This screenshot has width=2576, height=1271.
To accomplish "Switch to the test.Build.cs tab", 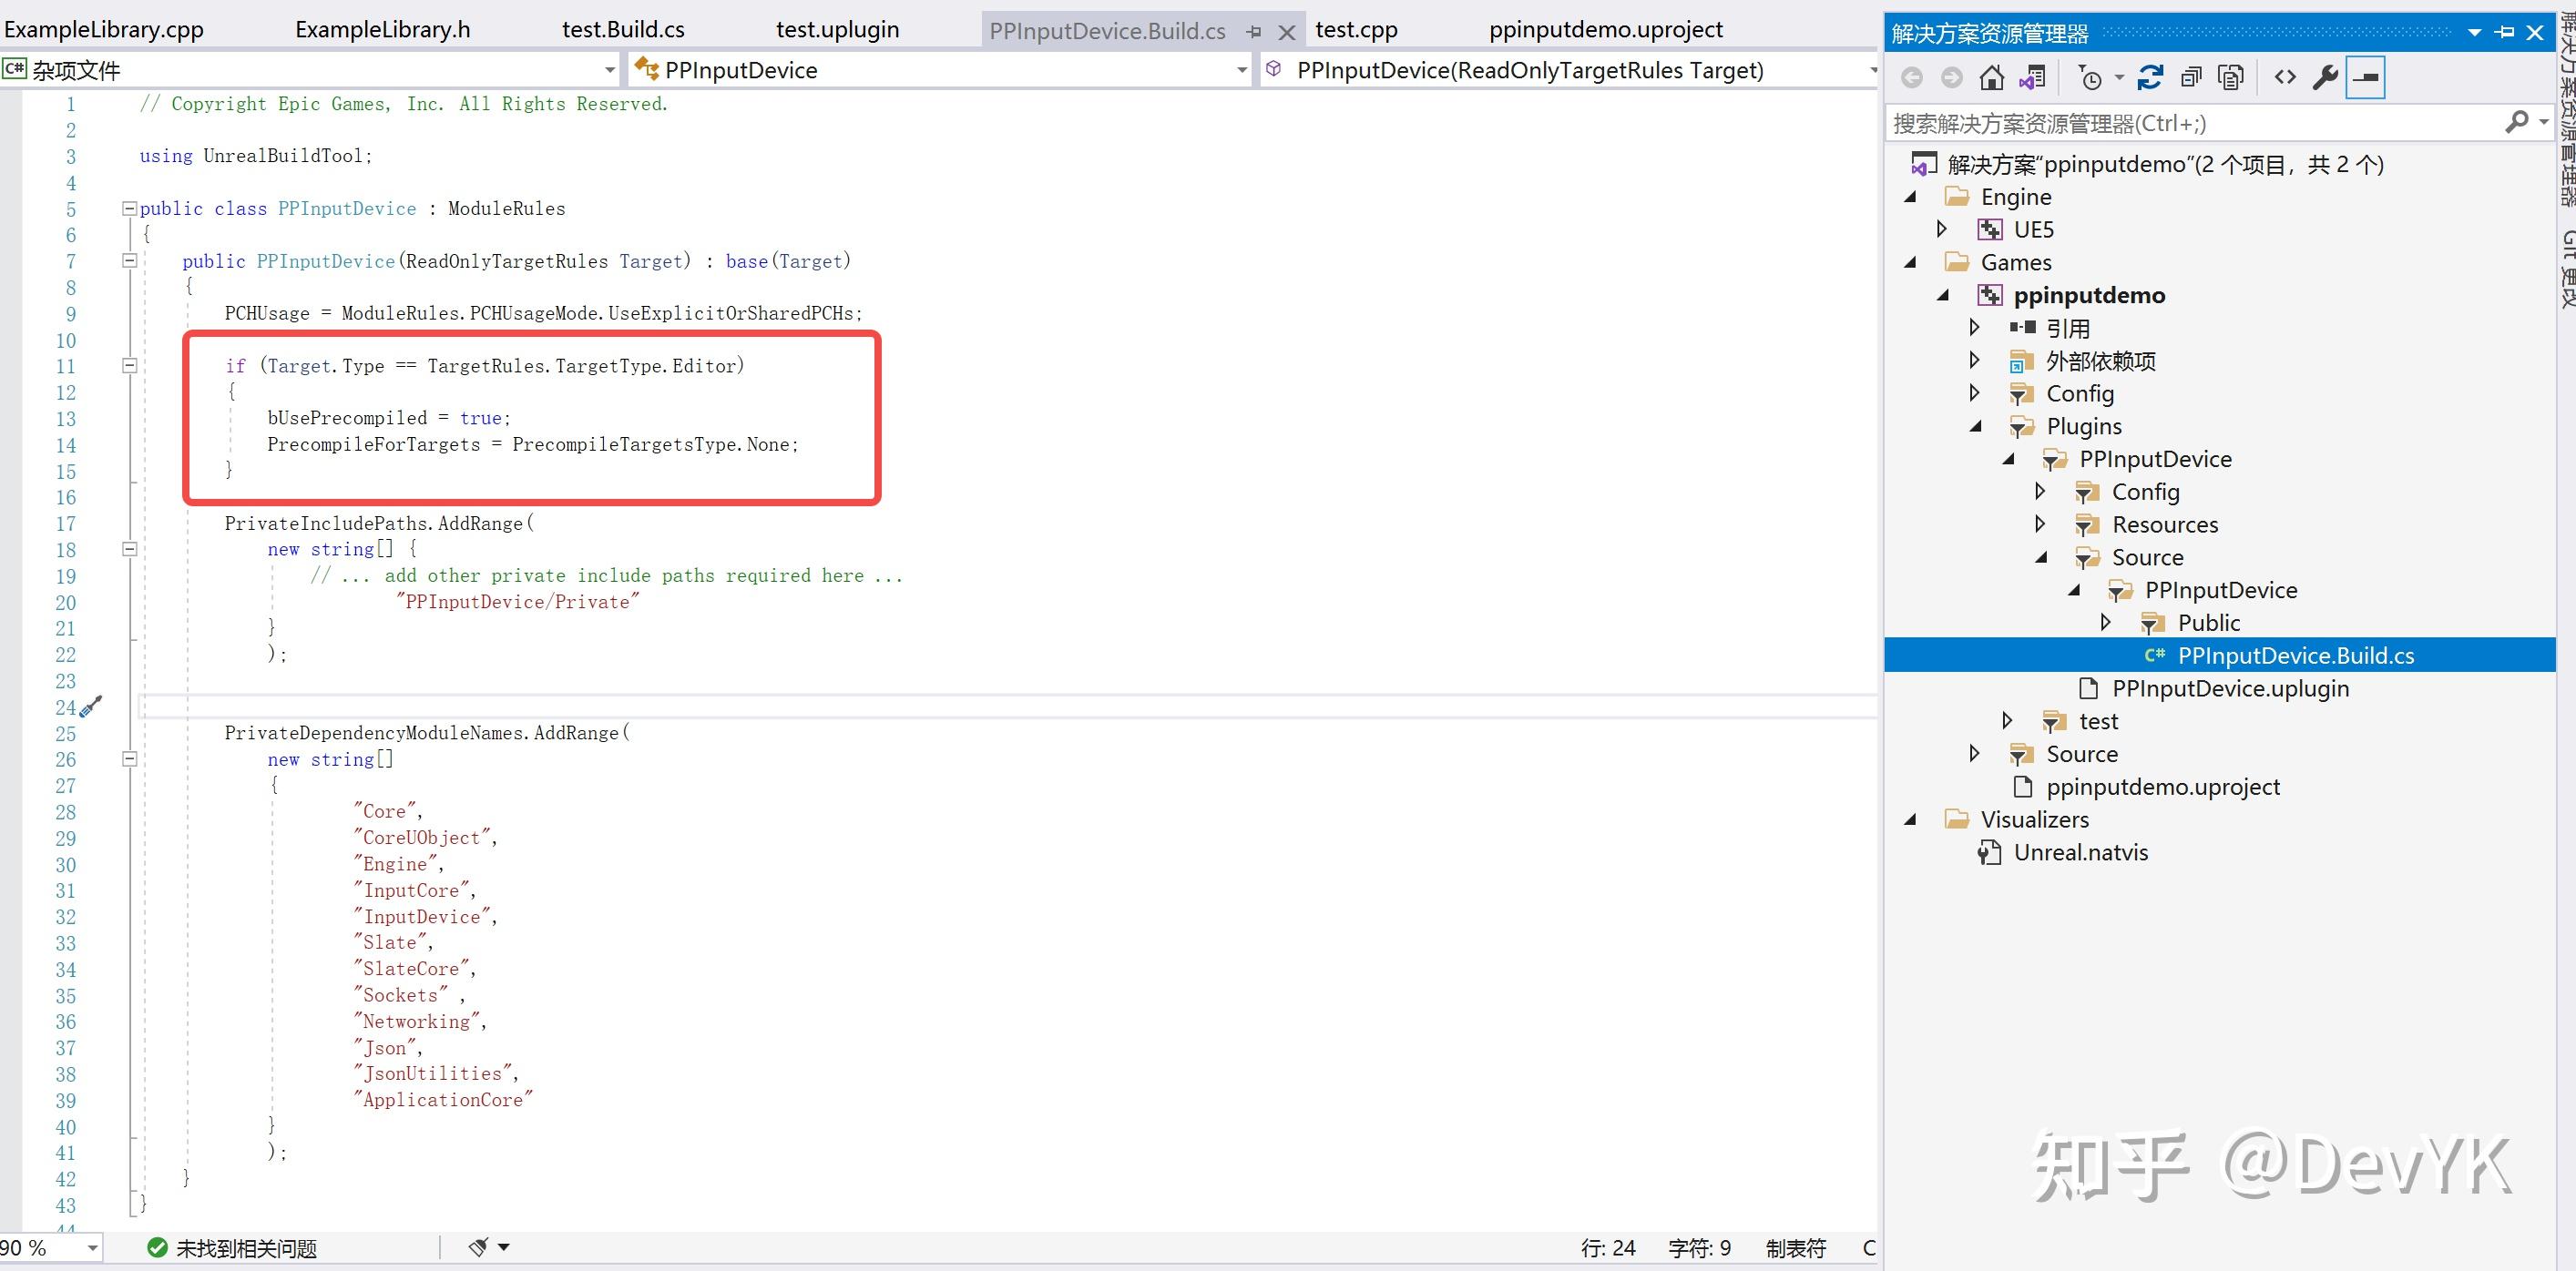I will point(623,30).
